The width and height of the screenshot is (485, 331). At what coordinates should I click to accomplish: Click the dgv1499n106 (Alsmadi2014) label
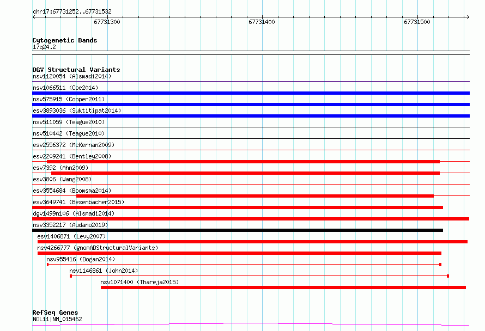pyautogui.click(x=74, y=213)
